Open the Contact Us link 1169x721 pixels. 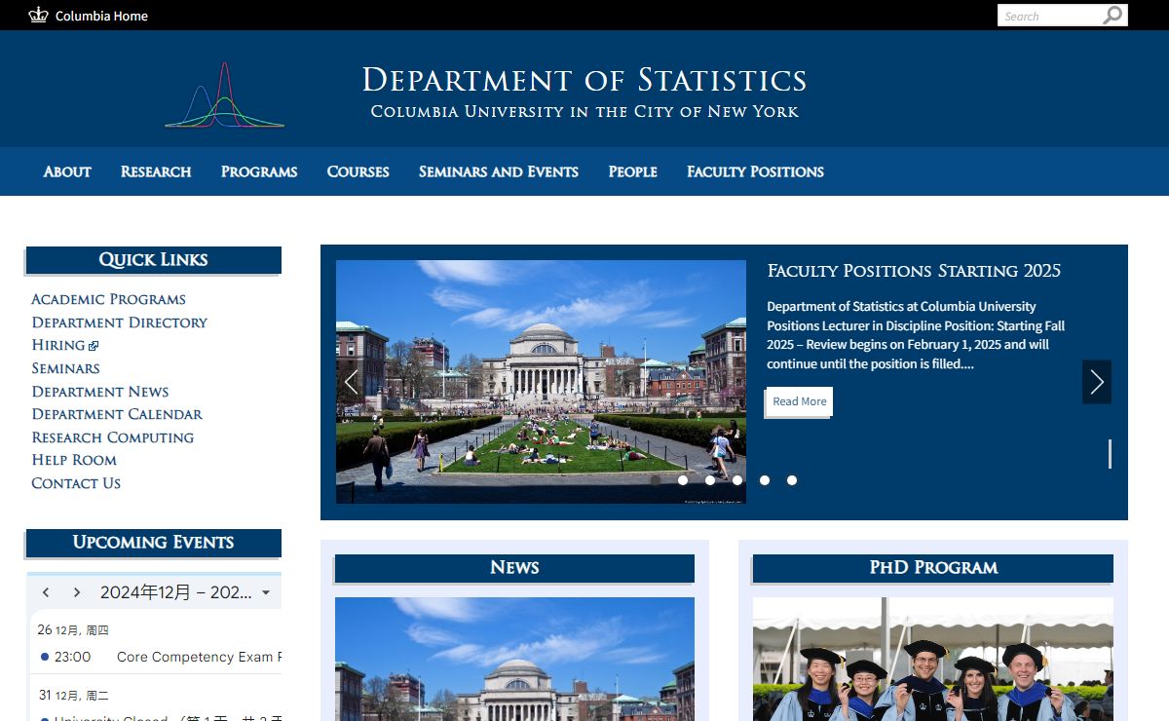click(x=76, y=483)
